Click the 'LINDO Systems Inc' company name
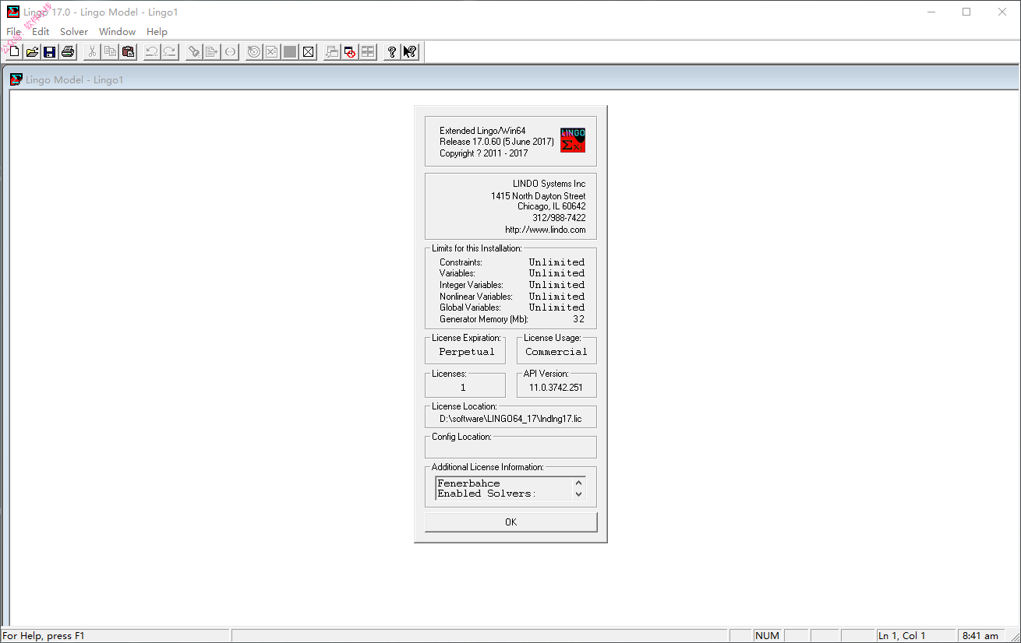 549,184
